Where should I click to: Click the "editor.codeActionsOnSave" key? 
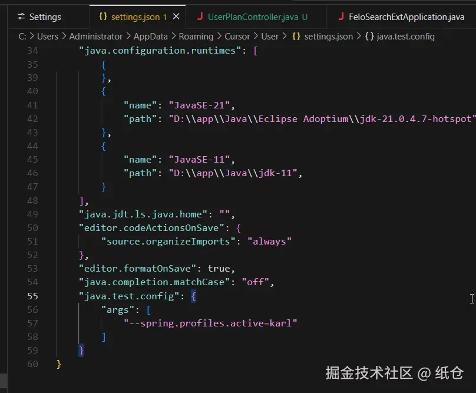(151, 228)
